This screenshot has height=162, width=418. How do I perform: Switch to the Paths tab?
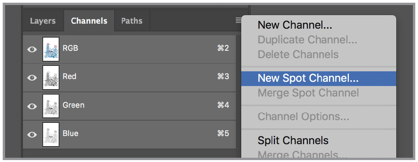[132, 21]
